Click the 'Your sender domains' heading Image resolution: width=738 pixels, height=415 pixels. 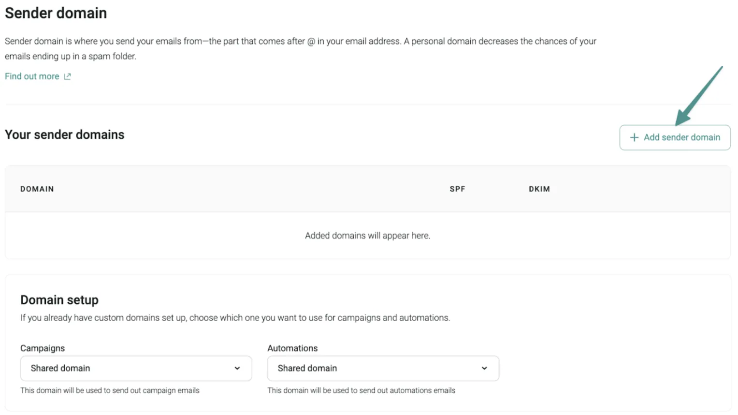[65, 134]
